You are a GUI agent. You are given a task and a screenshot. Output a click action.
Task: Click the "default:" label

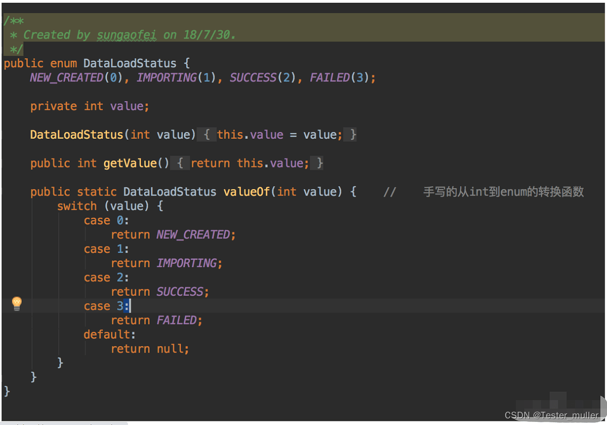click(110, 334)
